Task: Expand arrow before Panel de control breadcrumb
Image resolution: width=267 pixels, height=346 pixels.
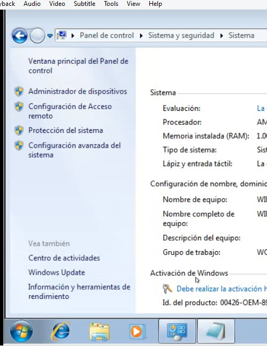Action: (73, 35)
